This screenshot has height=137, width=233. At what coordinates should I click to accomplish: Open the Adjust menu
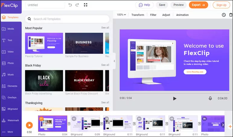(x=166, y=15)
